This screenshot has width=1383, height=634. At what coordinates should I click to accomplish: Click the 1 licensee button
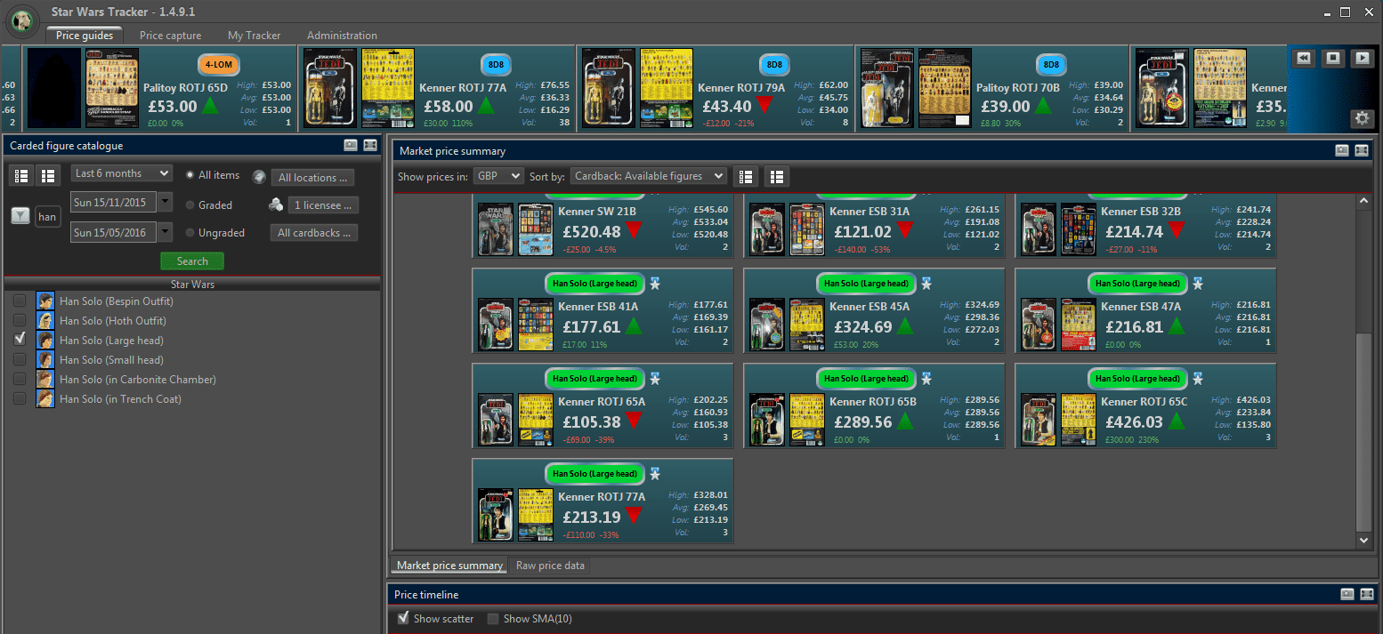[x=323, y=205]
